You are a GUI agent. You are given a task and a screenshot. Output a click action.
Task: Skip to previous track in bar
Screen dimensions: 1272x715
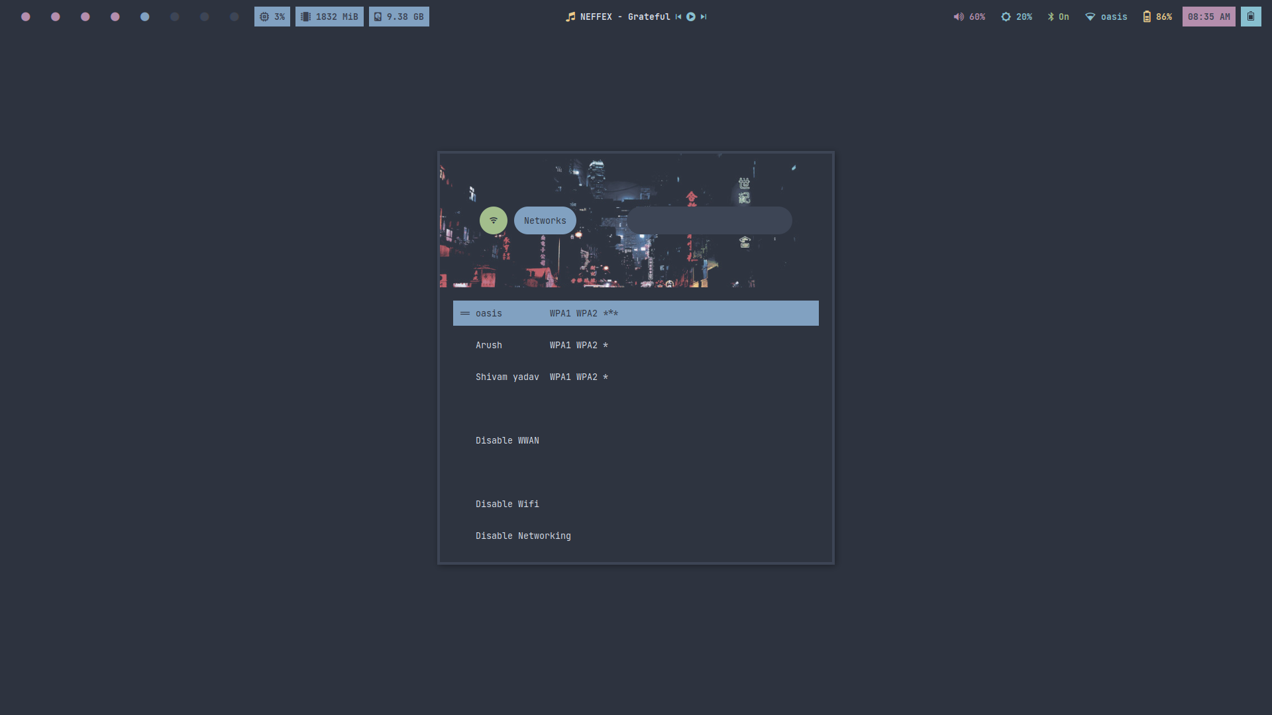point(678,17)
